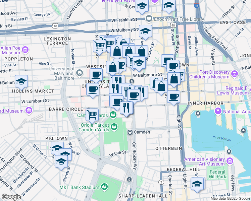Click the FEDERAL HILL neighborhood label
This screenshot has height=201, width=251.
[x=184, y=170]
